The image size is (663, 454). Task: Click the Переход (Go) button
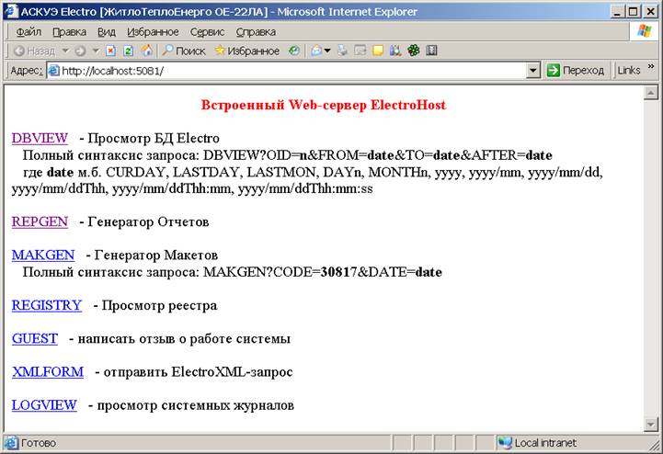click(x=575, y=71)
